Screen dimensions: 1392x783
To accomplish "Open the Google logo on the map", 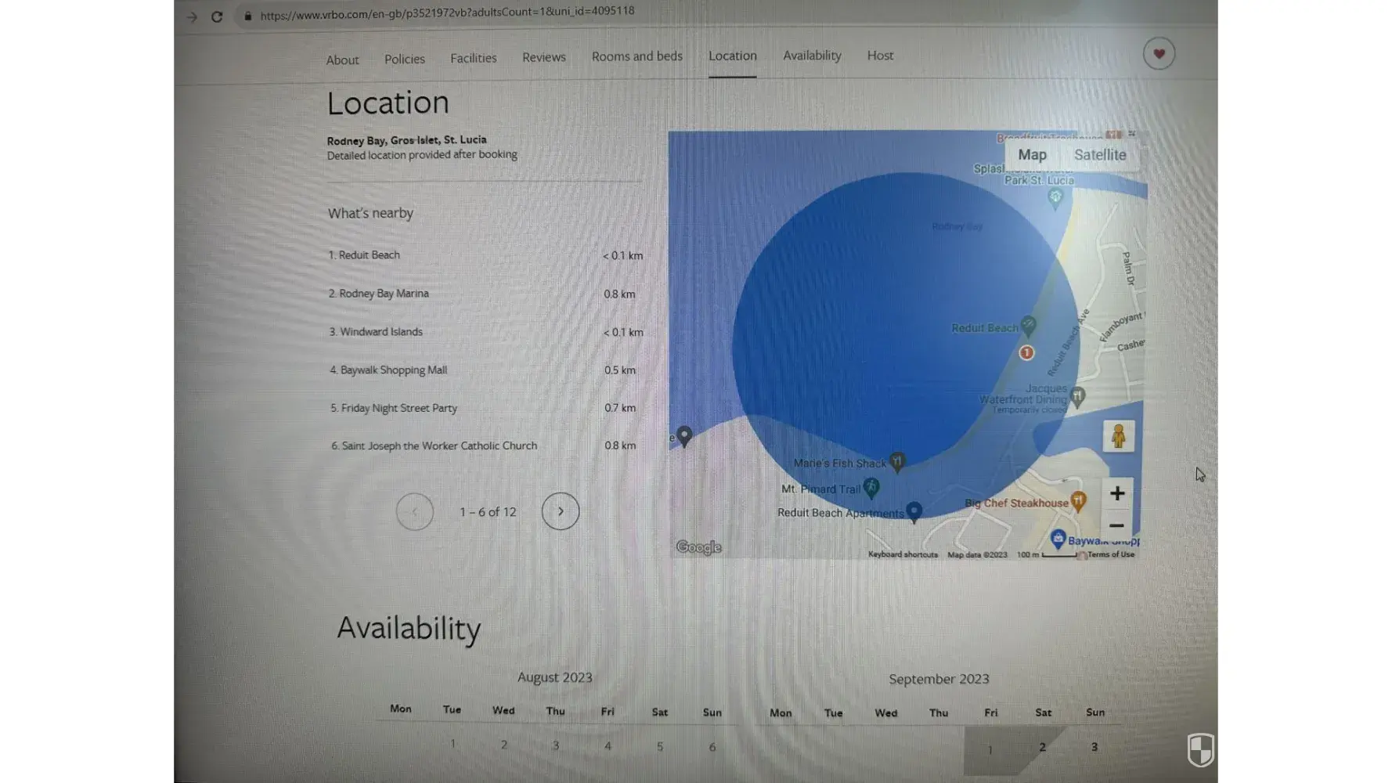I will coord(698,547).
